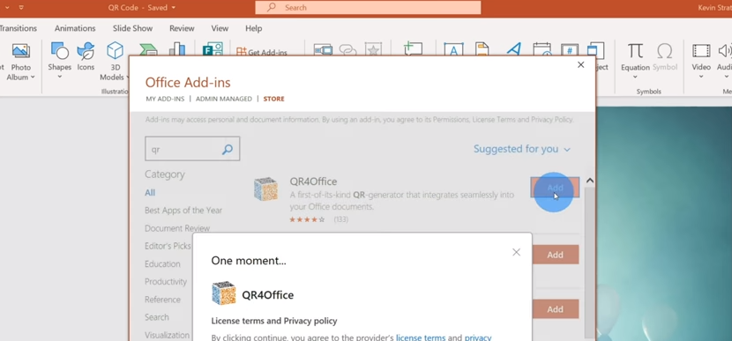The image size is (732, 341).
Task: Click QR4Office icon in One moment dialog
Action: point(224,293)
